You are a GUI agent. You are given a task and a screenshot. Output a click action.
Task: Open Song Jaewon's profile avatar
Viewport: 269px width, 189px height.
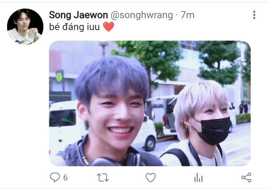pyautogui.click(x=25, y=26)
